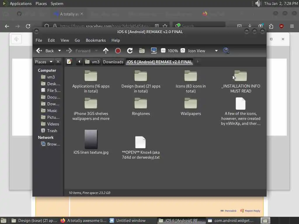Select the Design (base) folder icon
299x224 pixels.
click(x=141, y=76)
